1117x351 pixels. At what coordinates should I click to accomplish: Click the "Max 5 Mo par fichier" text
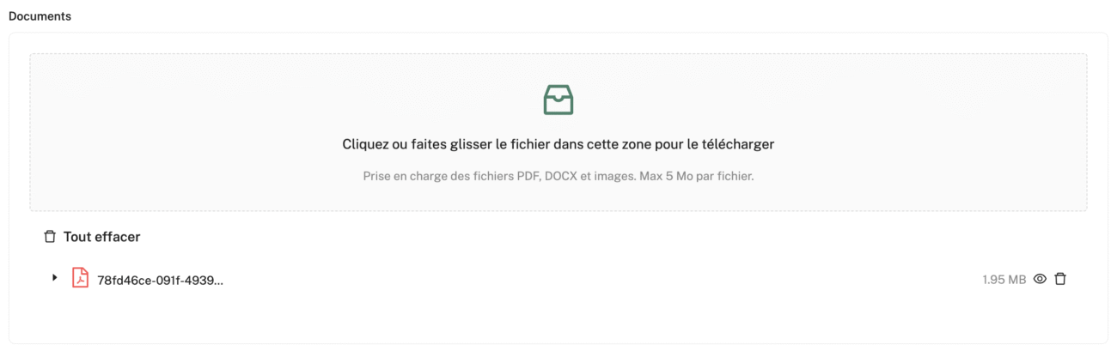(696, 177)
